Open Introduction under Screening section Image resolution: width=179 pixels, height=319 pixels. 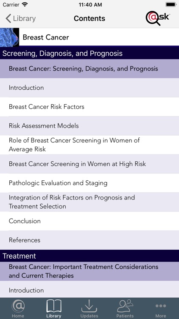(x=89, y=88)
